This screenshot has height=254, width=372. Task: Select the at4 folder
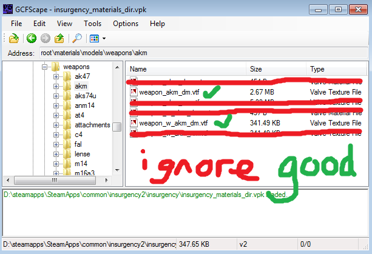79,115
